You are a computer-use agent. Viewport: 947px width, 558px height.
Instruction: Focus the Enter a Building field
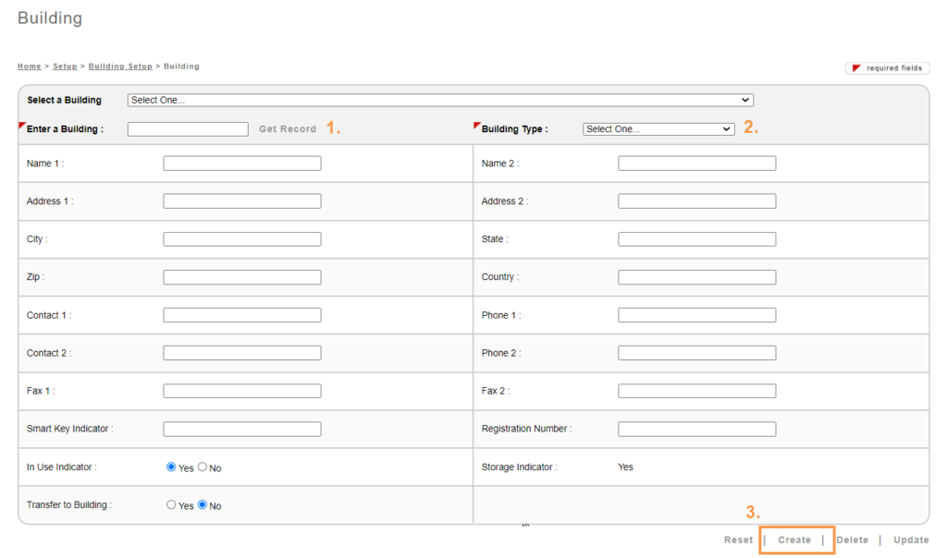(x=188, y=129)
